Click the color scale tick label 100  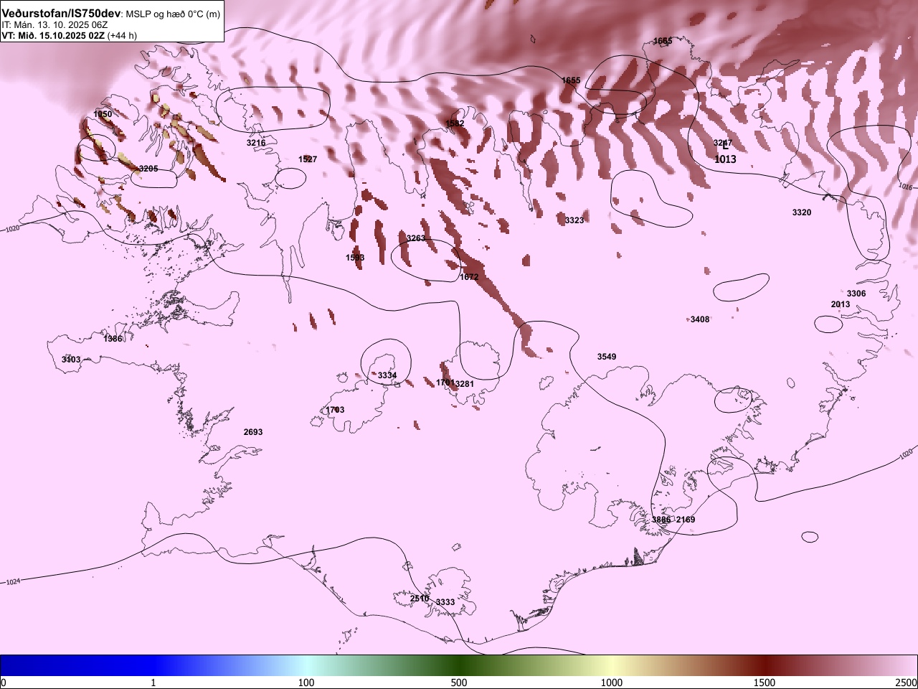(306, 682)
